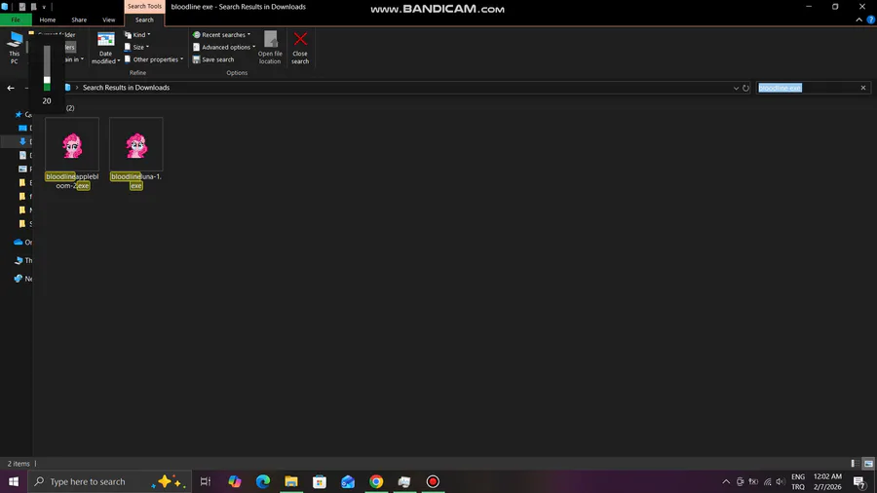Switch to the View tab

(108, 19)
